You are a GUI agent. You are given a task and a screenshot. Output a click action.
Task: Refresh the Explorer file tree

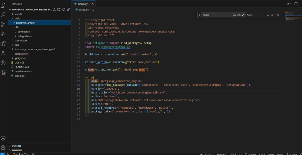click(x=64, y=10)
